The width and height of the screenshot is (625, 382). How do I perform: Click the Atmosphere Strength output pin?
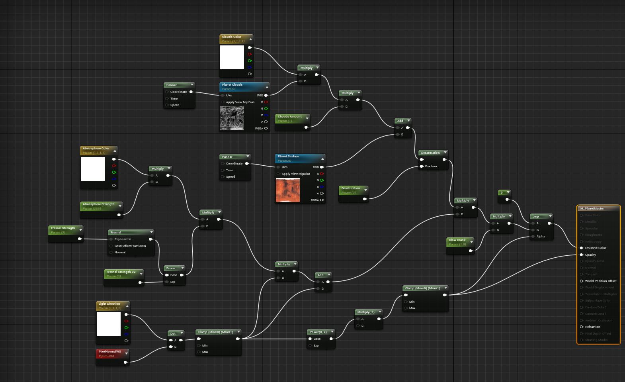coord(119,215)
